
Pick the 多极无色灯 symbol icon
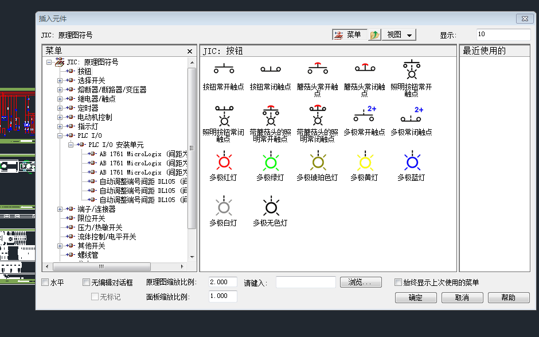click(270, 207)
